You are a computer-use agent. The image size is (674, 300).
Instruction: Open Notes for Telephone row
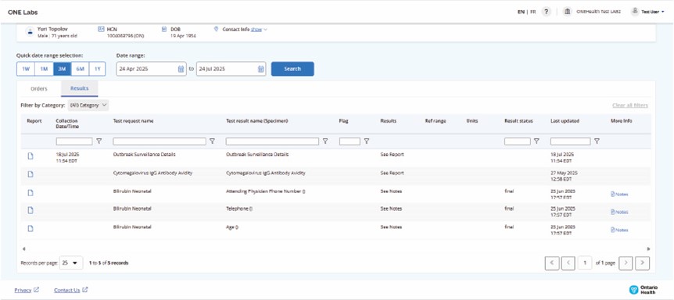coord(619,212)
